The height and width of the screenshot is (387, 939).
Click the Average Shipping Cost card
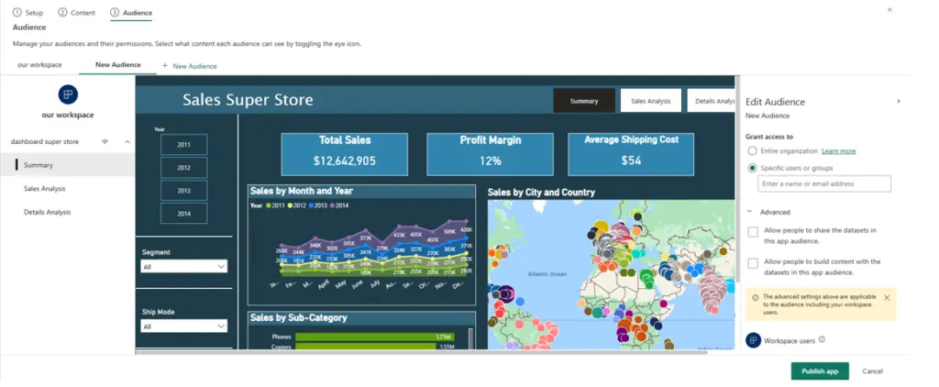(x=631, y=154)
